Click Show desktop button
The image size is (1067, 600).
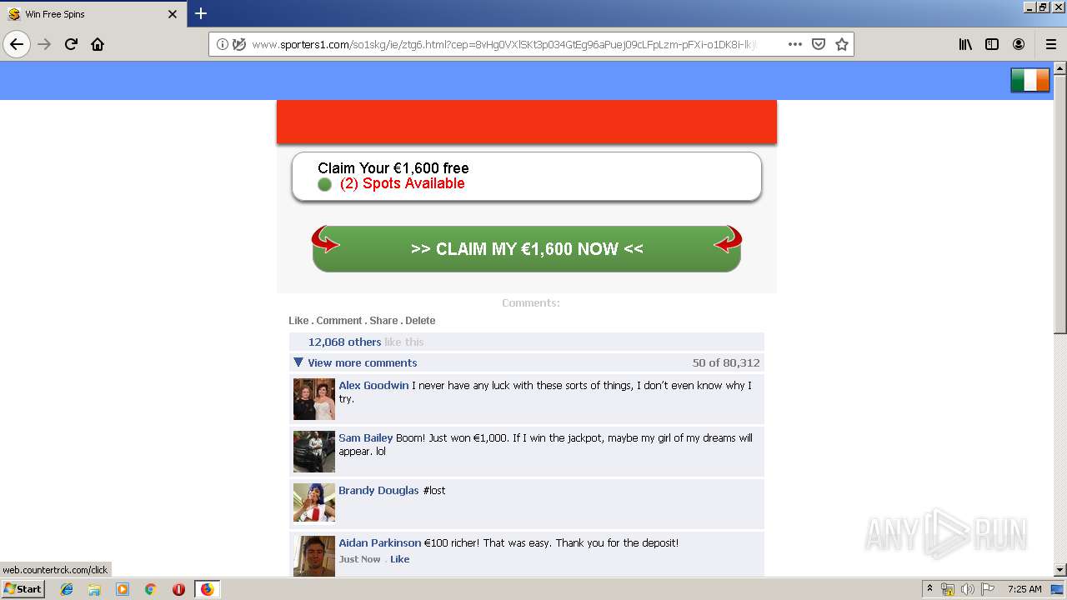pos(1058,589)
